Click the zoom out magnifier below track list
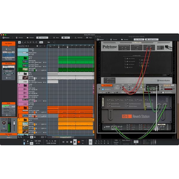 click(19, 137)
